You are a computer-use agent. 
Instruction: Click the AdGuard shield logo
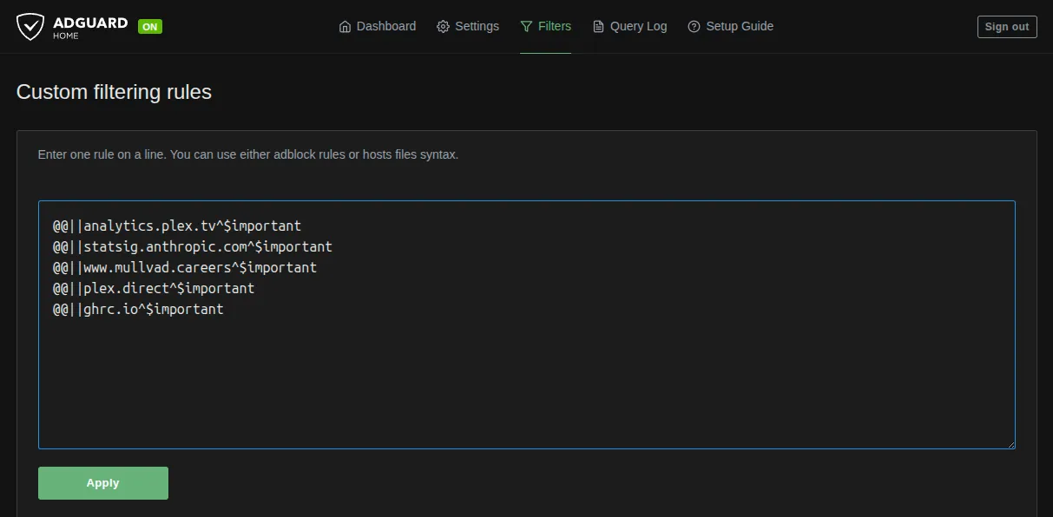click(x=31, y=26)
